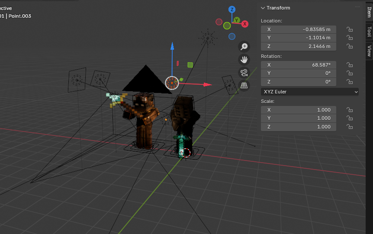Image resolution: width=373 pixels, height=234 pixels.
Task: Click Location Y field -1.1014 m
Action: click(299, 38)
